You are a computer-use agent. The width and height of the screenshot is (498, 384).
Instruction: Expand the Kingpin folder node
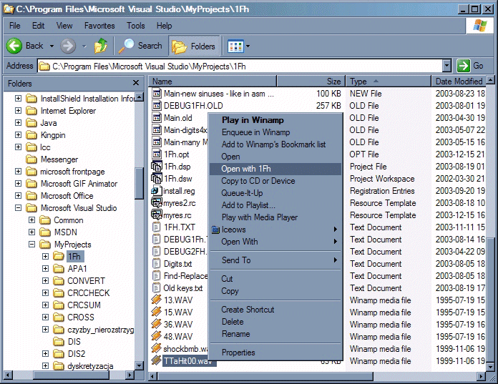[18, 135]
